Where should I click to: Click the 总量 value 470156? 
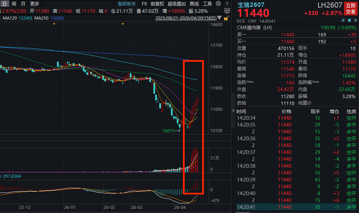tap(286, 48)
